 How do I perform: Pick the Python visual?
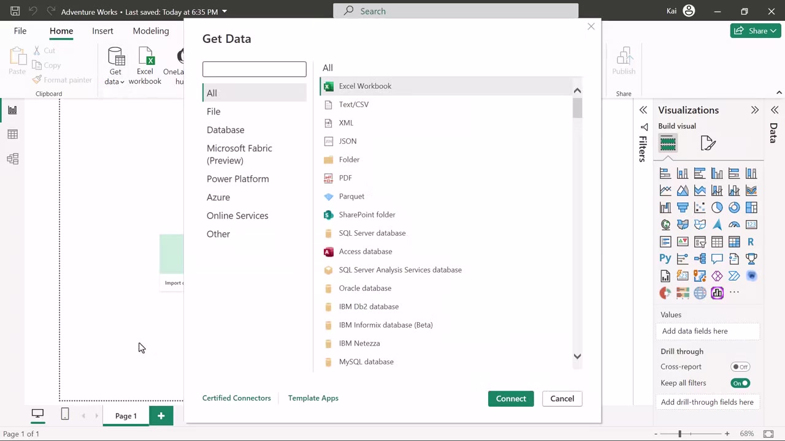[665, 259]
